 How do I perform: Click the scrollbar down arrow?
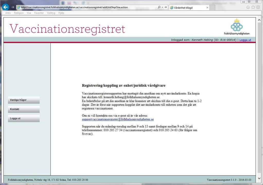click(x=259, y=178)
